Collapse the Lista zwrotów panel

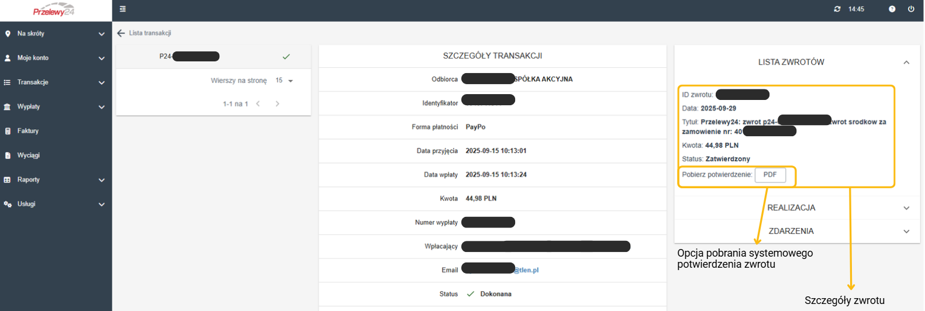(906, 63)
